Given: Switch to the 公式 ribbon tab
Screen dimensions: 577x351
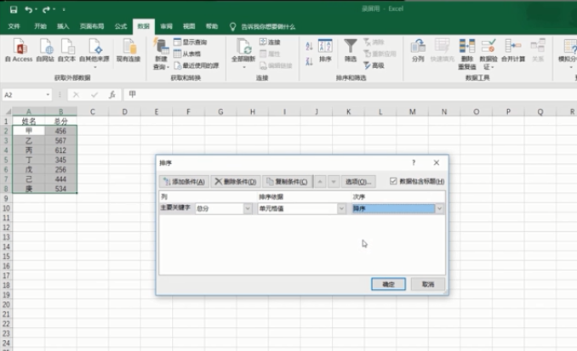Looking at the screenshot, I should 121,26.
